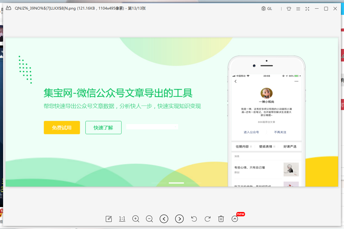Go to the previous image
The height and width of the screenshot is (229, 344).
[164, 219]
